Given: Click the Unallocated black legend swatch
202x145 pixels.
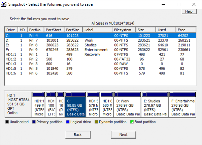Looking at the screenshot, I should coord(7,122).
